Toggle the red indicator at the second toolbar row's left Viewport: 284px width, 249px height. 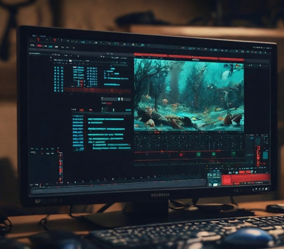click(40, 45)
